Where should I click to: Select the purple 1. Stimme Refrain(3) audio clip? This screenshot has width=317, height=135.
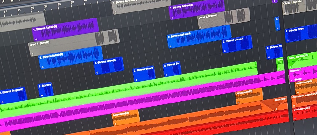(197, 9)
